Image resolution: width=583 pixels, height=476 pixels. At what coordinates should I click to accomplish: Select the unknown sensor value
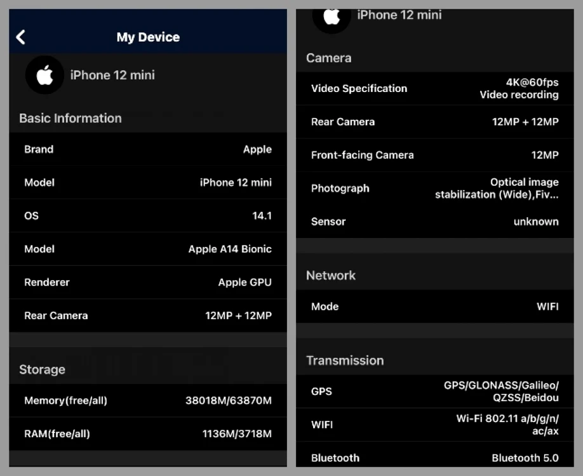tap(536, 221)
